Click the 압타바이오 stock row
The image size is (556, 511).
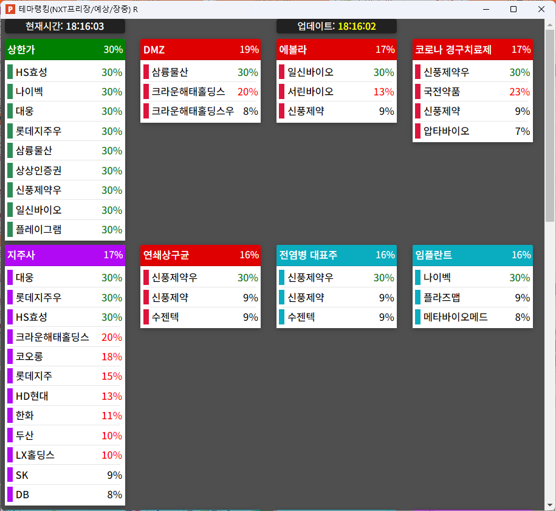(x=473, y=131)
